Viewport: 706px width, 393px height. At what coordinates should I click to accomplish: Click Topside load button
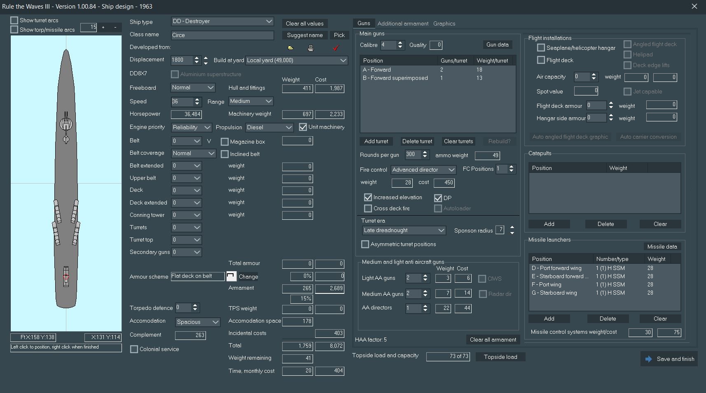(x=500, y=357)
